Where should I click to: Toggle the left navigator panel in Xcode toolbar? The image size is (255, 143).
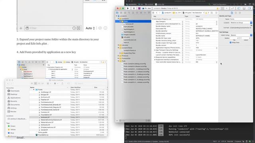tap(239, 8)
